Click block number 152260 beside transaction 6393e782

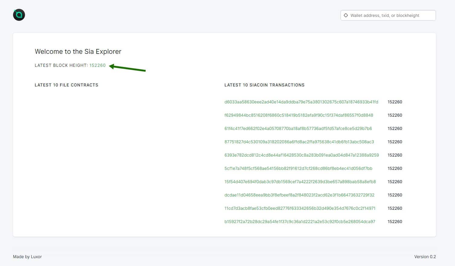click(x=395, y=155)
